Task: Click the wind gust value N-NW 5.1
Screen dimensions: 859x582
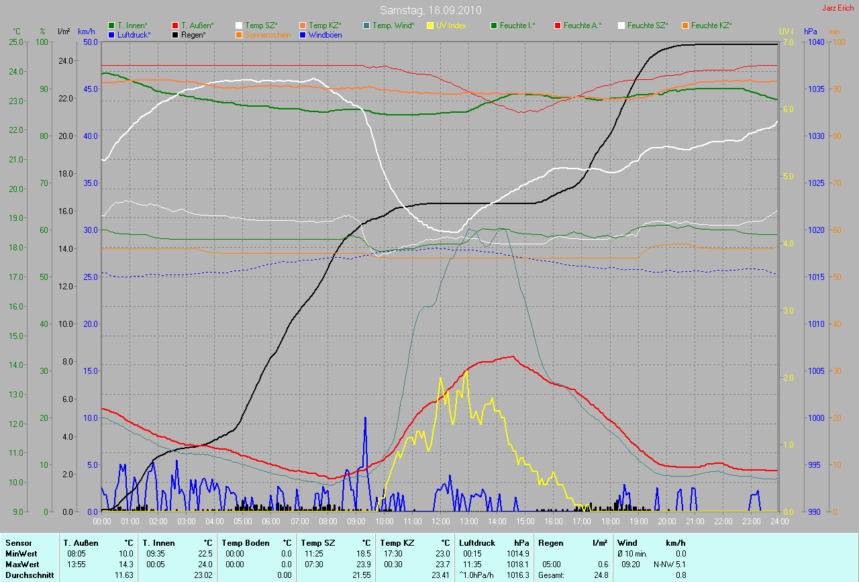Action: (670, 564)
